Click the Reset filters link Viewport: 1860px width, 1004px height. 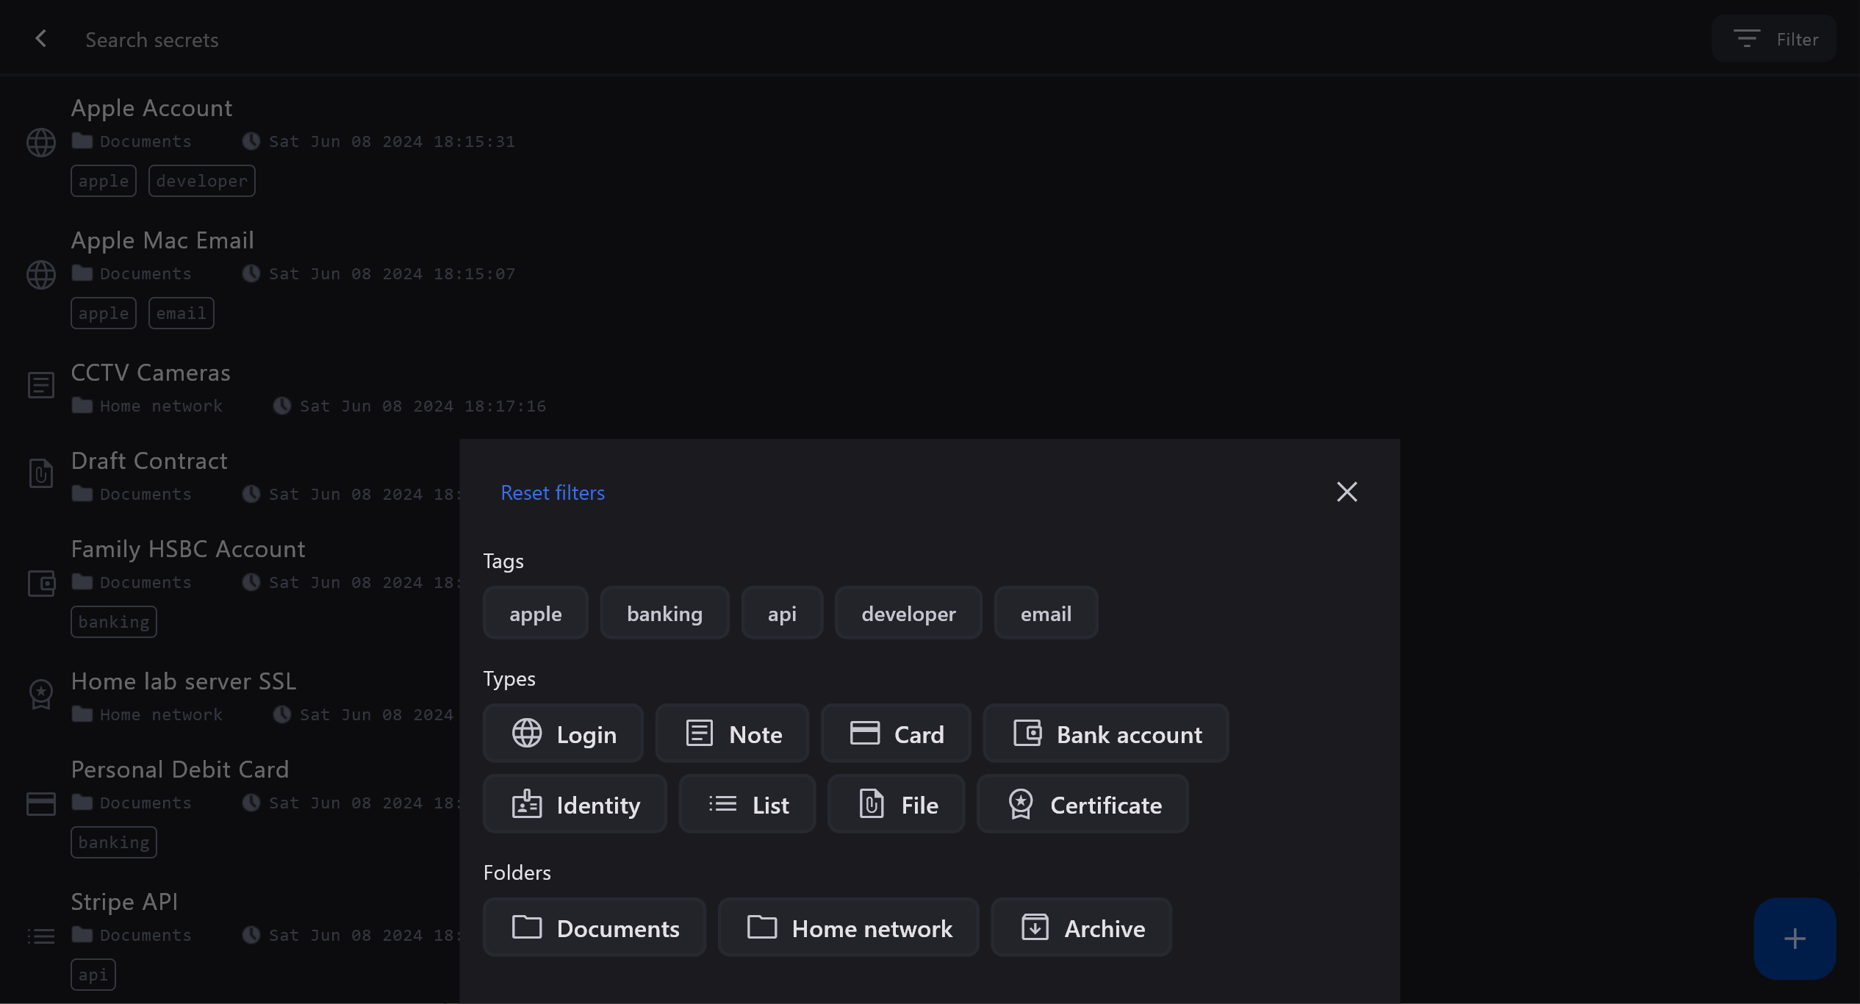click(553, 492)
